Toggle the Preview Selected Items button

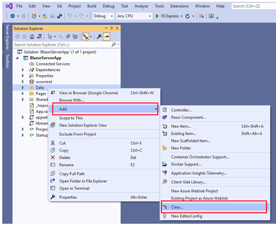click(x=106, y=37)
